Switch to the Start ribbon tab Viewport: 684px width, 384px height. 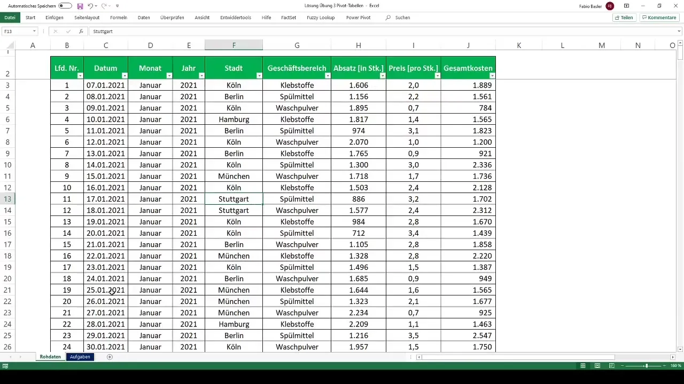30,18
